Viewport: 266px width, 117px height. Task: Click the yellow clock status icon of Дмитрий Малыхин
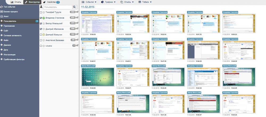[x=44, y=35]
